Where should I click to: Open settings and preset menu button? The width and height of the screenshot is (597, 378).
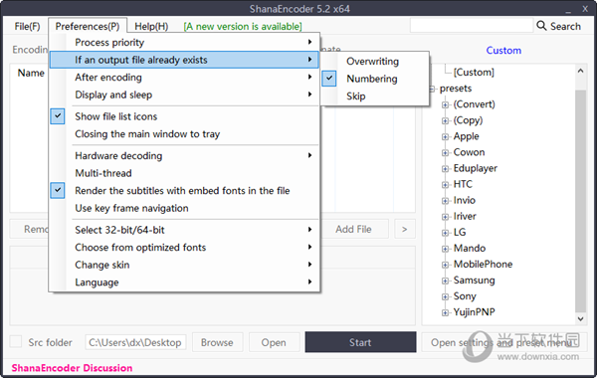pyautogui.click(x=503, y=342)
